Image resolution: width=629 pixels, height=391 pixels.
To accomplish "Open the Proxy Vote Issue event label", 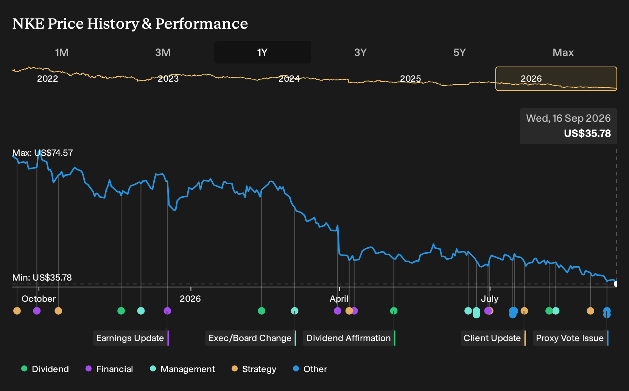I will click(x=571, y=338).
